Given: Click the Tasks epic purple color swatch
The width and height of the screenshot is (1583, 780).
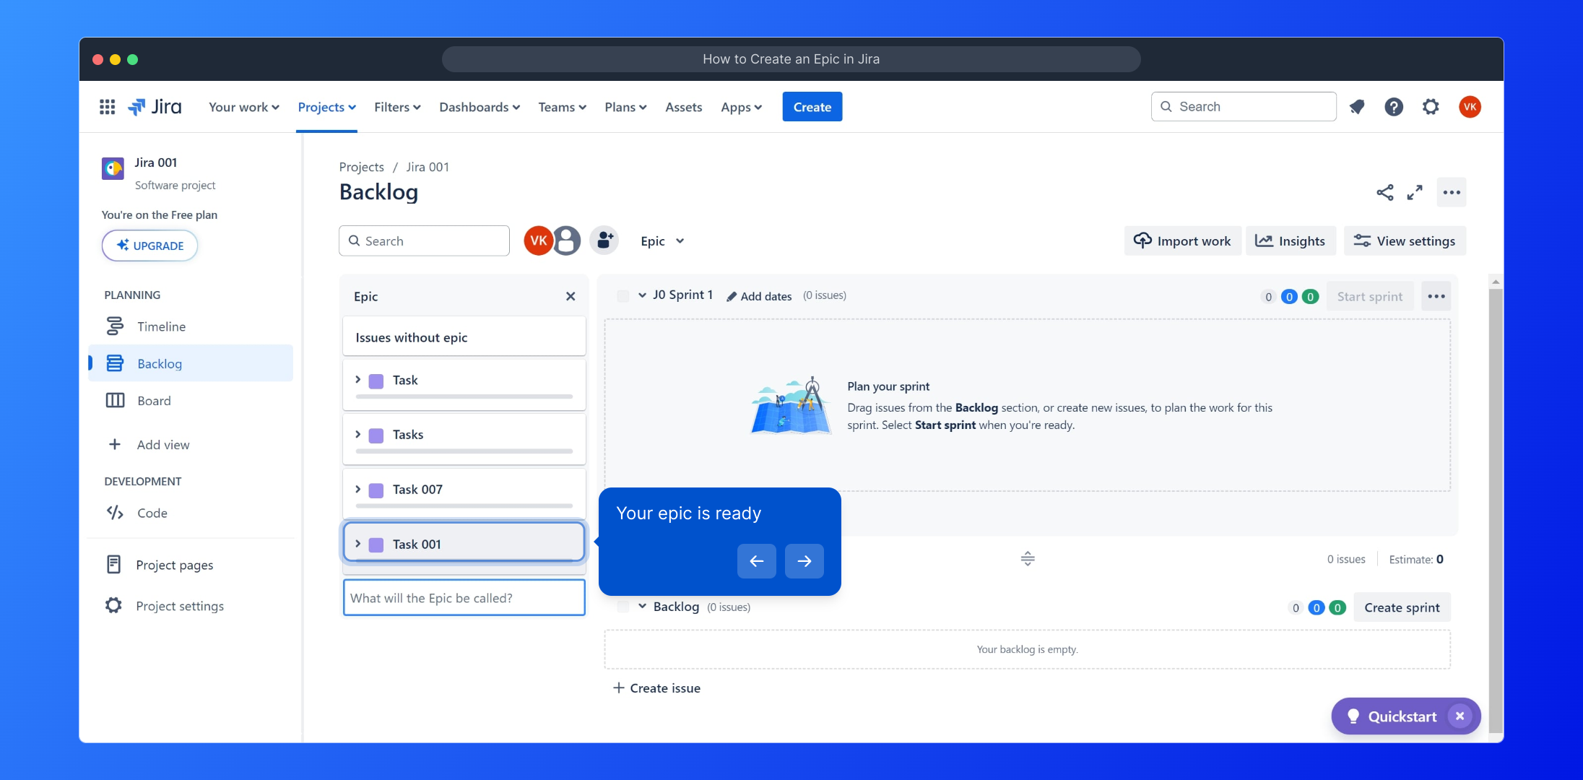Looking at the screenshot, I should (x=376, y=435).
